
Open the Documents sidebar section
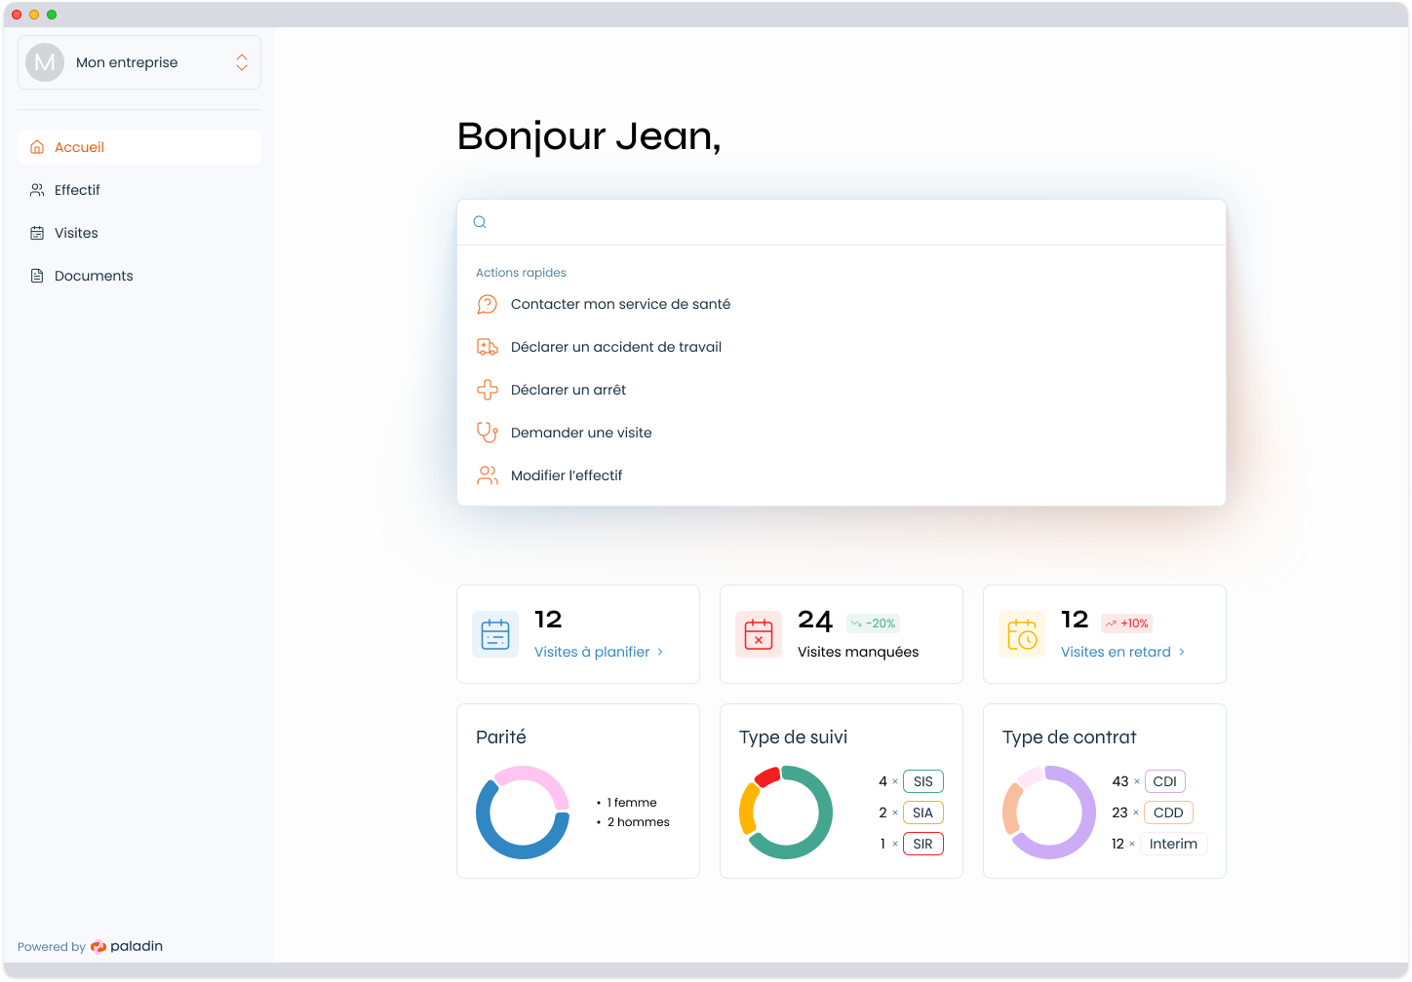94,276
